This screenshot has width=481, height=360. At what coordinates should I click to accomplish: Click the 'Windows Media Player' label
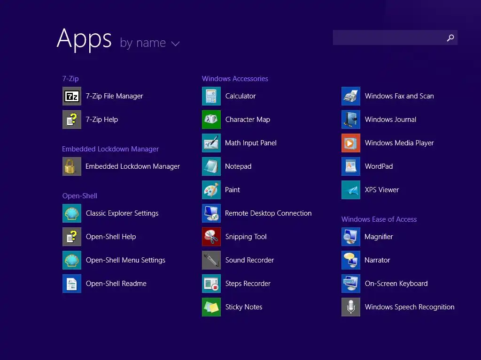(399, 143)
